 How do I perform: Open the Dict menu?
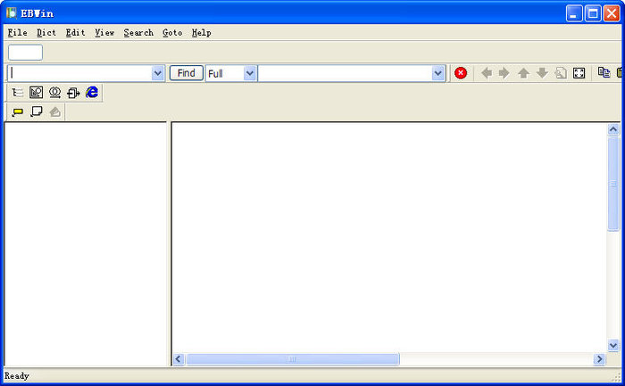click(46, 33)
